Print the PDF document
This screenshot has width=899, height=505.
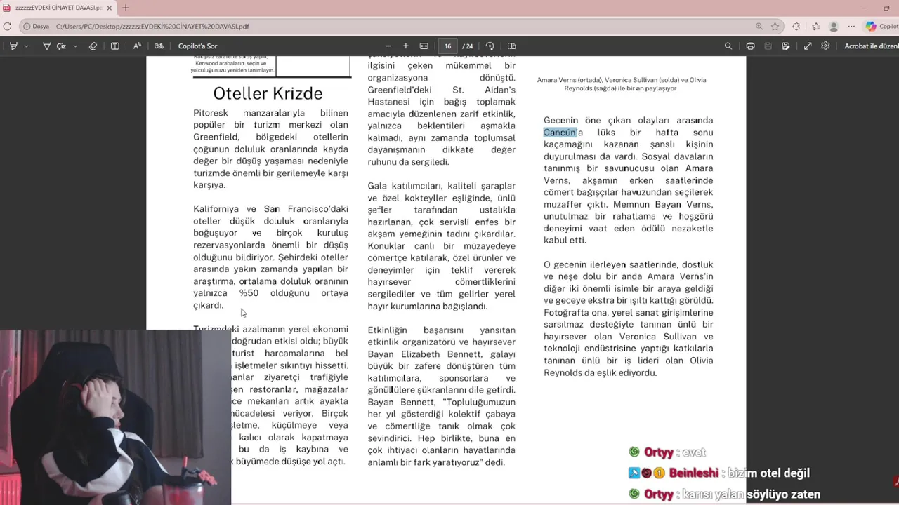click(750, 46)
